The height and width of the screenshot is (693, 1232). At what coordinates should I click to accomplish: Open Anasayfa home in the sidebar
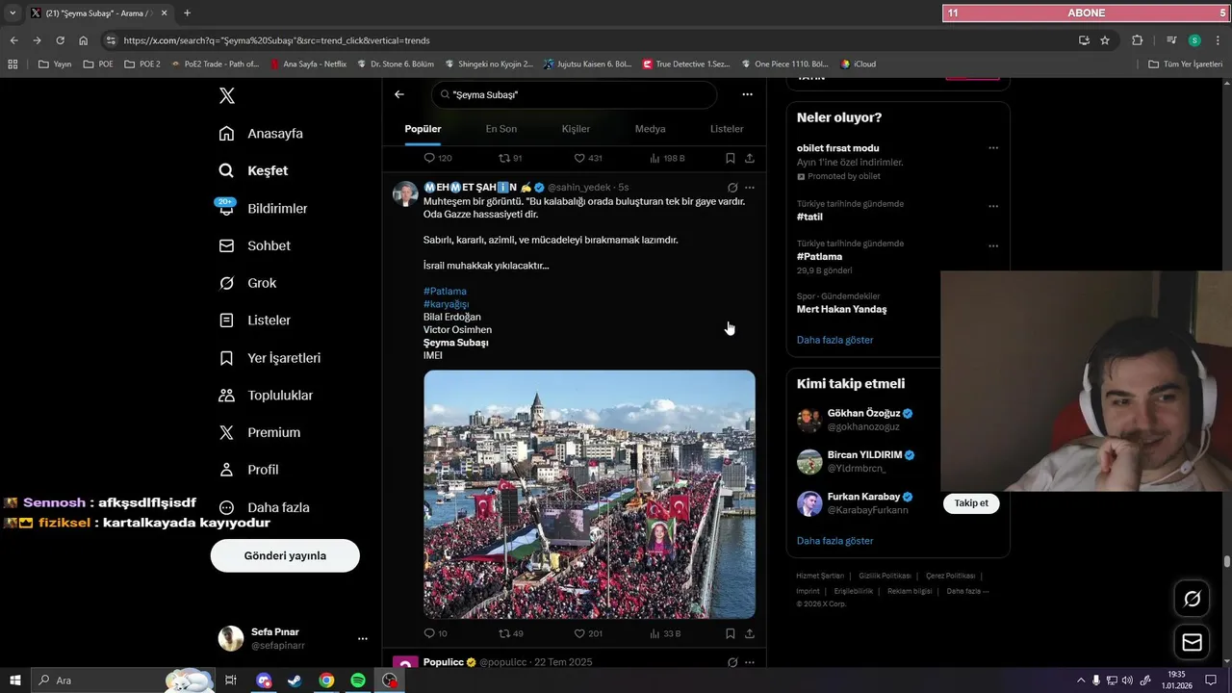tap(261, 134)
